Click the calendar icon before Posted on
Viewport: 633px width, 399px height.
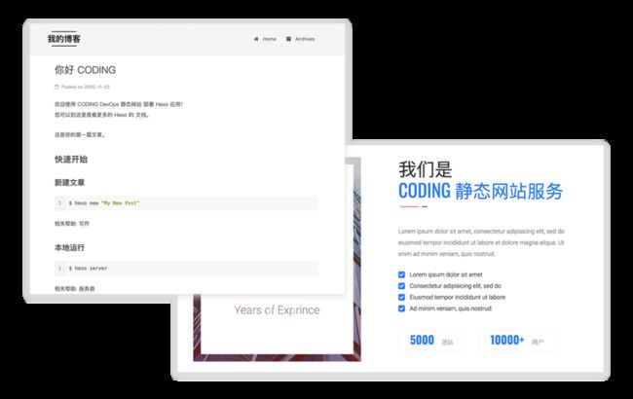(56, 87)
